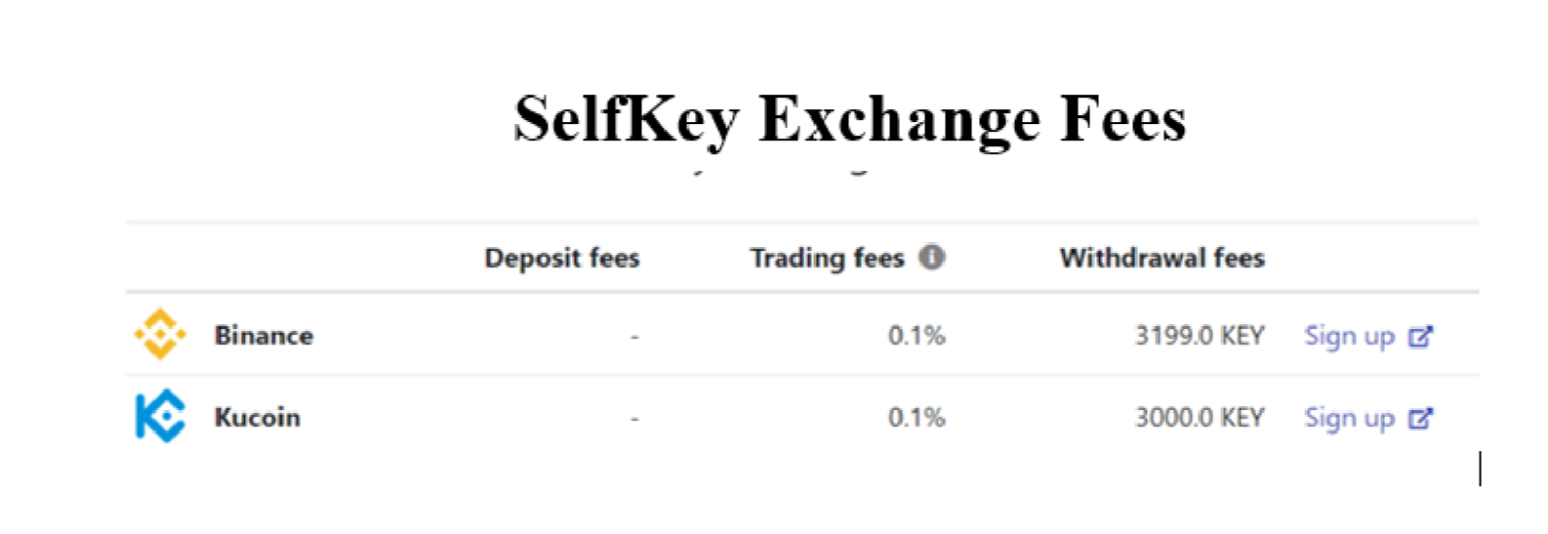Click the Deposit fees column header
The image size is (1548, 534).
point(562,259)
